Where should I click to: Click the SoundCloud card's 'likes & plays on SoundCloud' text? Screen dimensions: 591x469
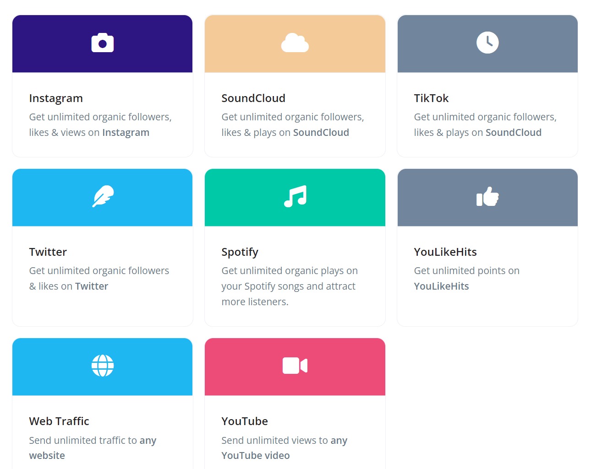(x=285, y=133)
